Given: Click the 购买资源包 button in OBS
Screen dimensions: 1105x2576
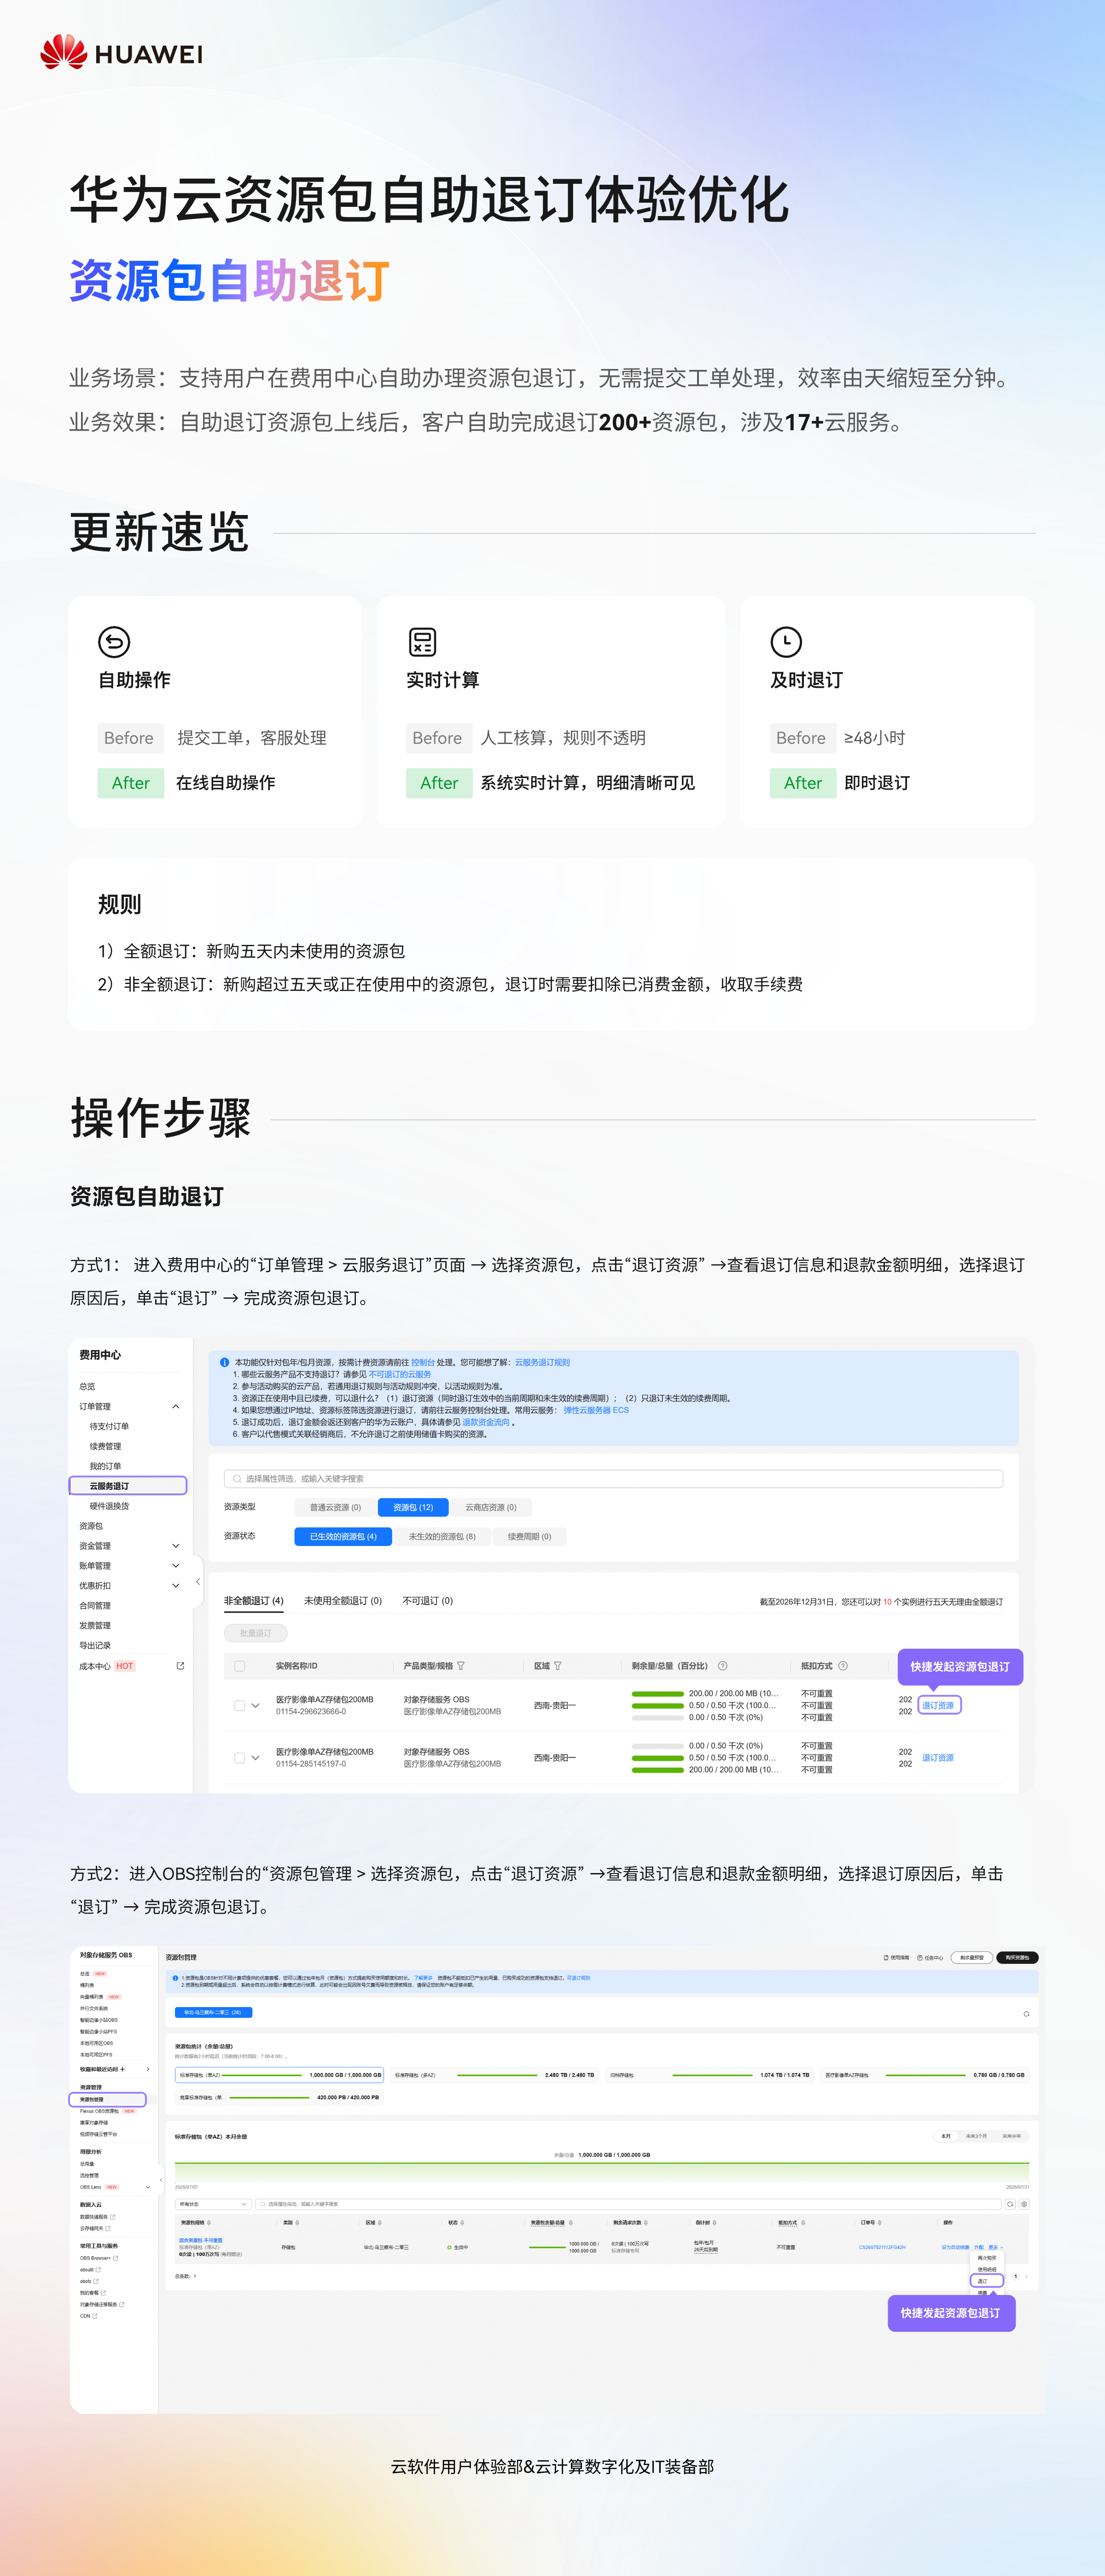Looking at the screenshot, I should coord(1017,1958).
